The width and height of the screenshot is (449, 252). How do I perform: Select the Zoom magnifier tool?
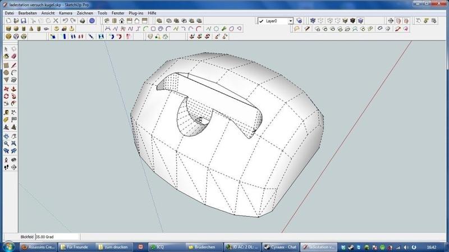[6, 144]
